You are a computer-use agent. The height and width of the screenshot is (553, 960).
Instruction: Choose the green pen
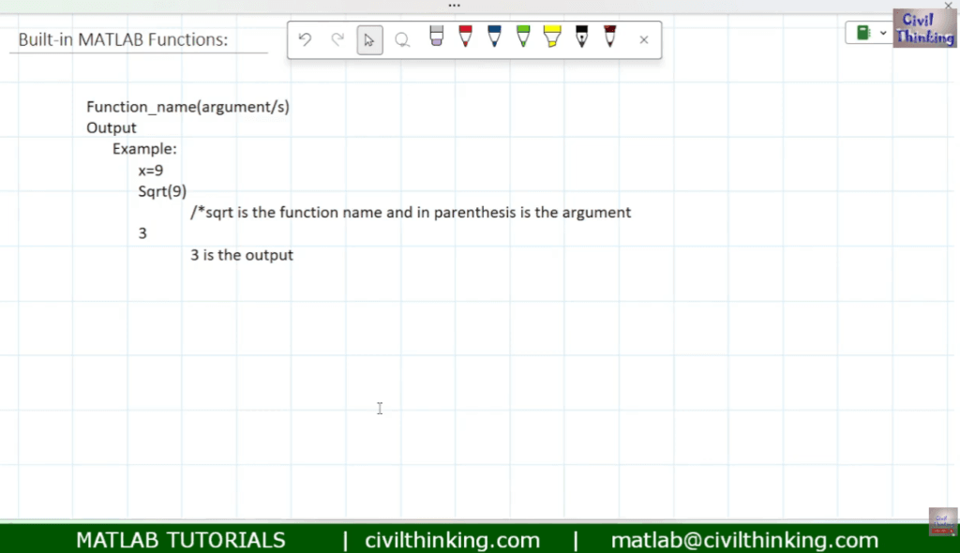click(x=523, y=37)
